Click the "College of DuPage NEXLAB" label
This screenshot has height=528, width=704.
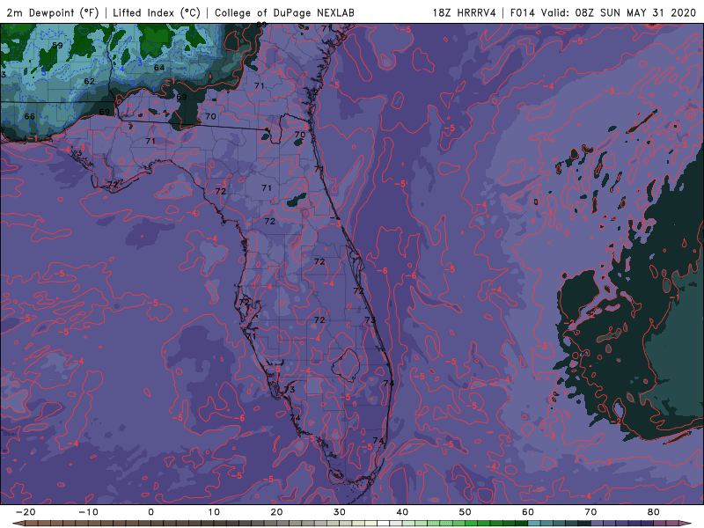[x=284, y=12]
